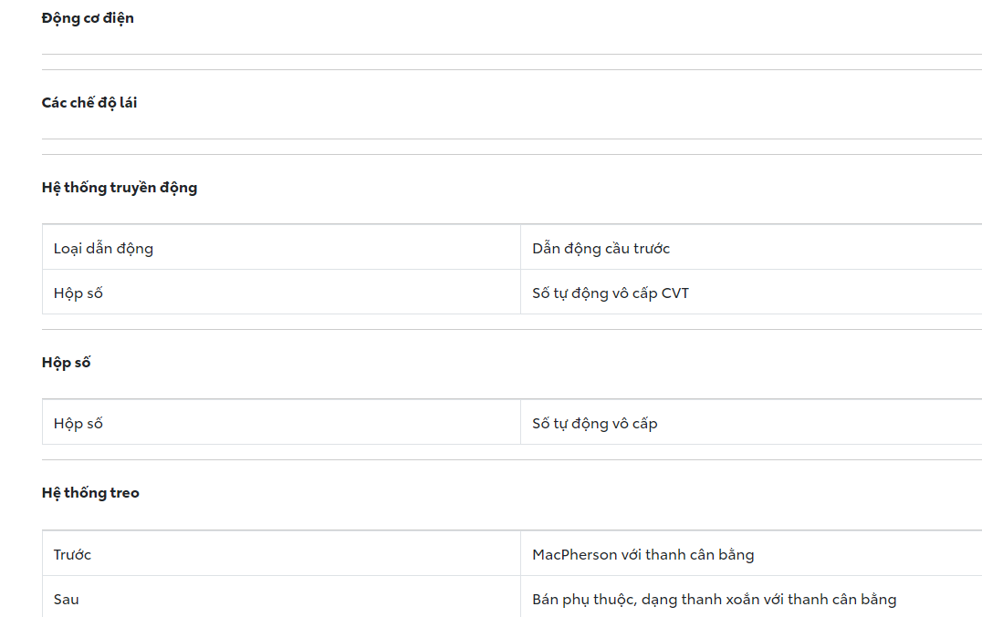The height and width of the screenshot is (617, 982).
Task: Click Hộp số label under Hệ thống truyền động
Action: [x=78, y=293]
